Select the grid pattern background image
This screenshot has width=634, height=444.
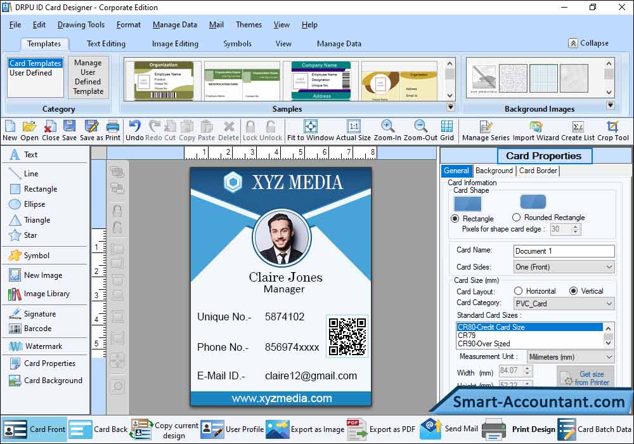pyautogui.click(x=543, y=79)
